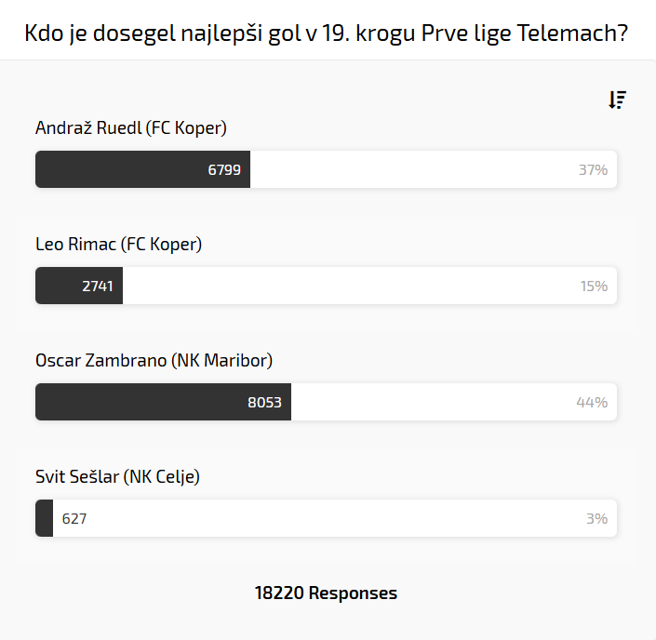This screenshot has width=656, height=640.
Task: Click the sort results icon
Action: pyautogui.click(x=618, y=100)
